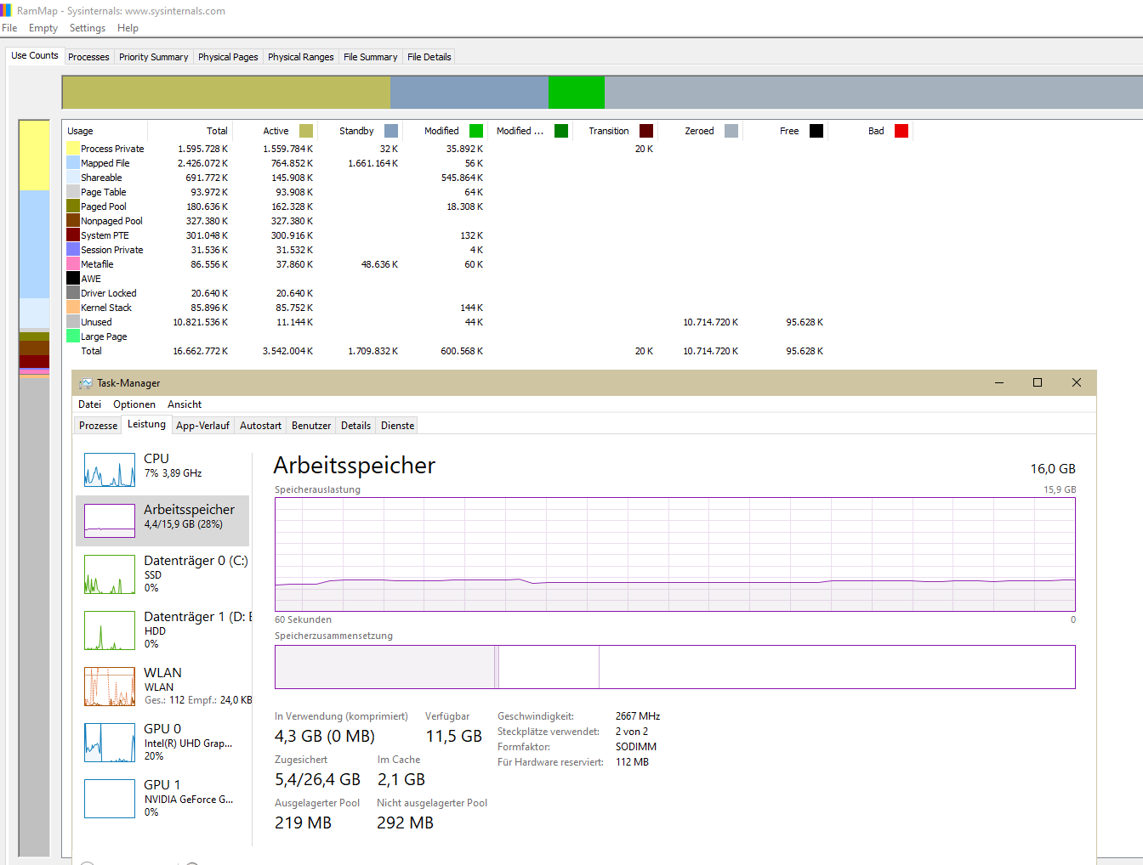Switch to Priority Summary tab
1143x865 pixels.
[x=153, y=57]
